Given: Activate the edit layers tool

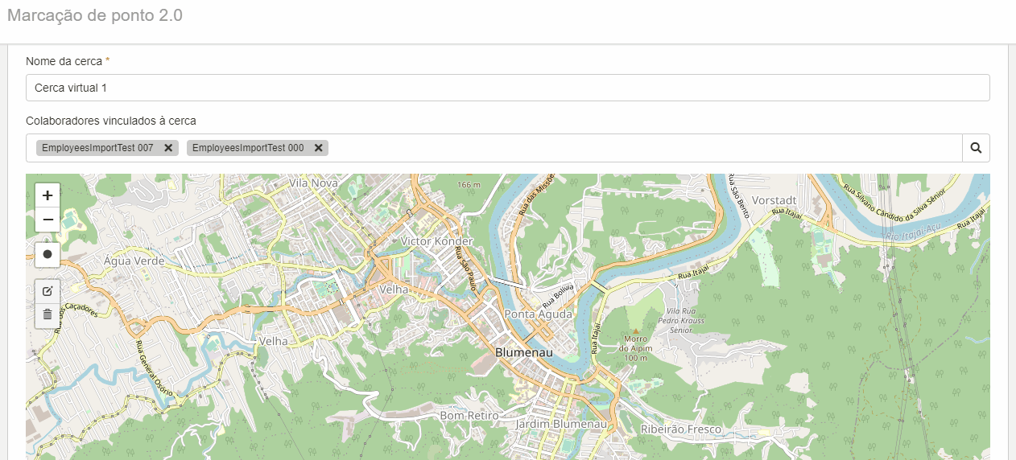Looking at the screenshot, I should pos(47,291).
